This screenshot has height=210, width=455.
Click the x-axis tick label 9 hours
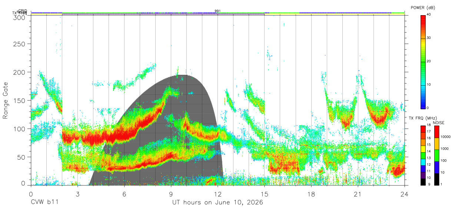click(171, 194)
